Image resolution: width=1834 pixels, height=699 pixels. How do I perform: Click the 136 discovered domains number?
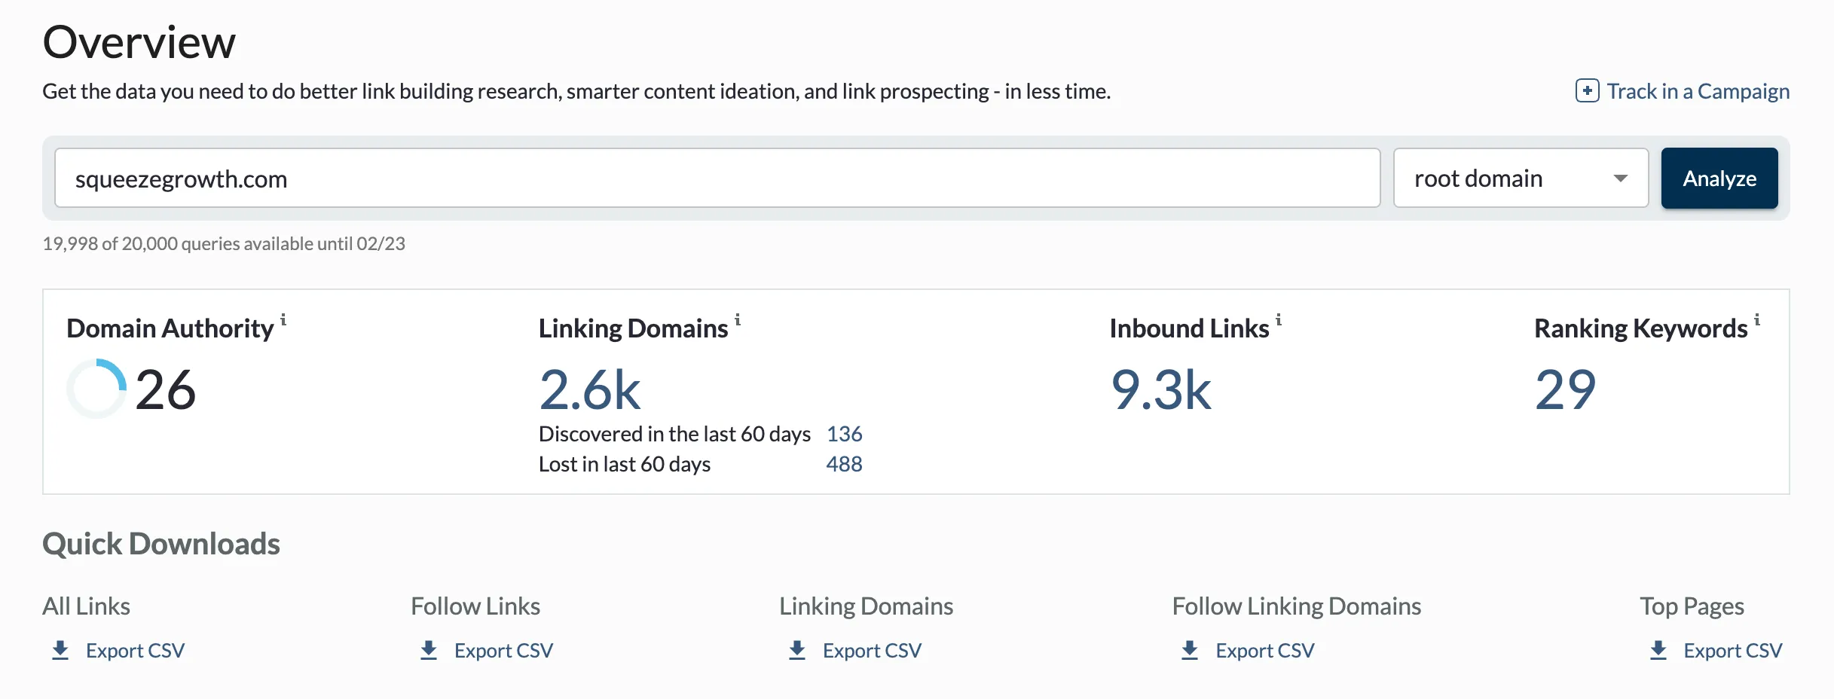coord(844,434)
